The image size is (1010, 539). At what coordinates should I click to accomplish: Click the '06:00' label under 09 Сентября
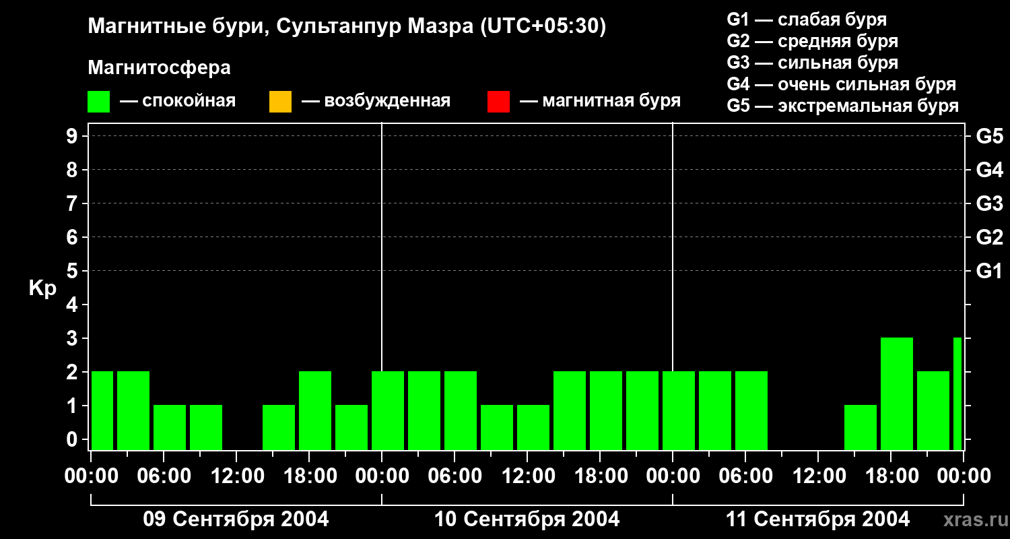point(164,476)
